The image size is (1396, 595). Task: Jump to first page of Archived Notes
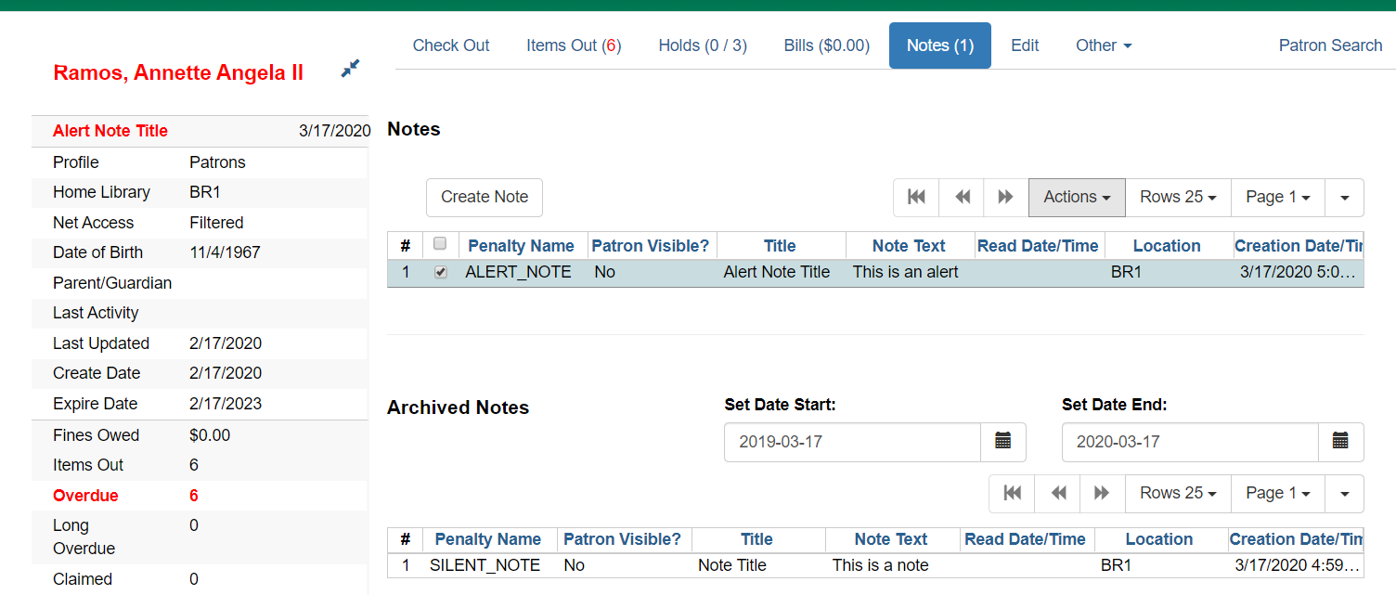click(1011, 493)
